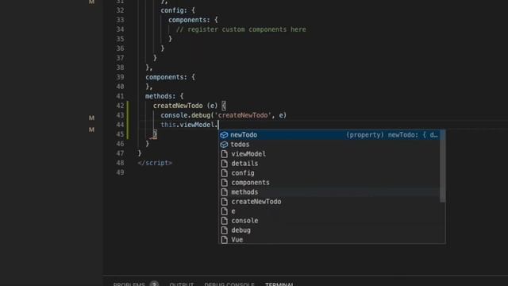The height and width of the screenshot is (286, 508).
Task: Click the file icon beside methods suggestion
Action: 224,192
